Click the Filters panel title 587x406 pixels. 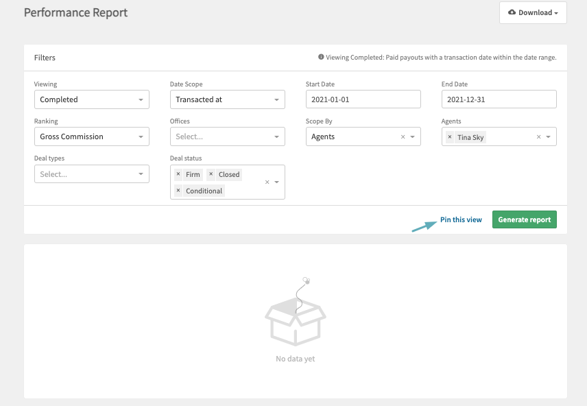point(45,58)
